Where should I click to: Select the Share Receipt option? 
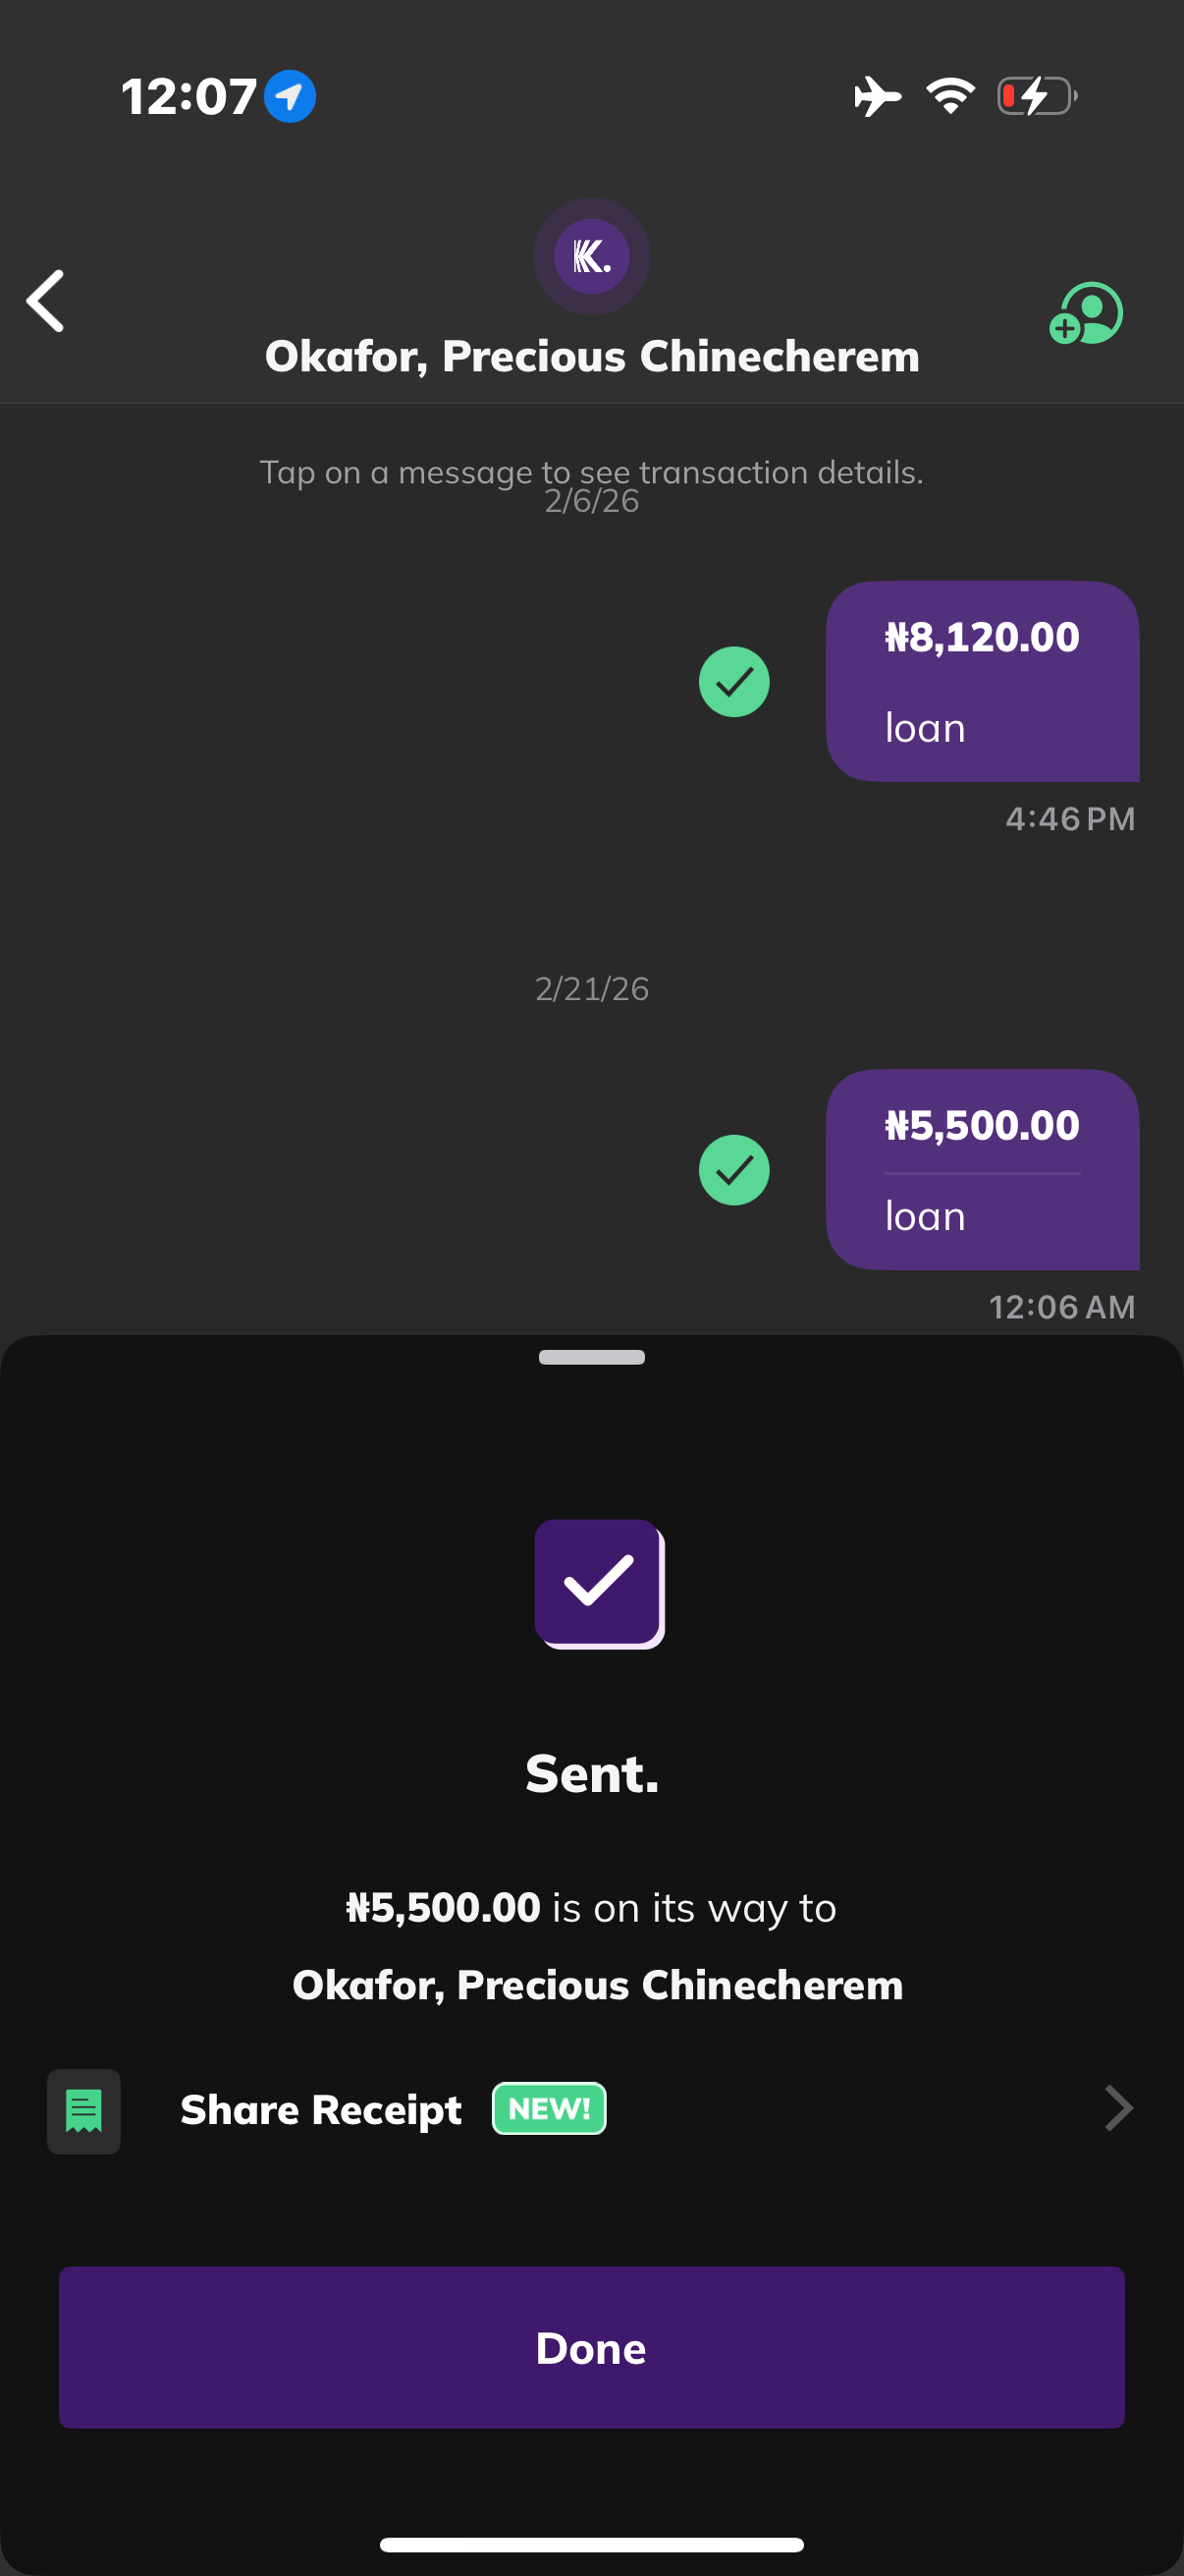click(321, 2109)
